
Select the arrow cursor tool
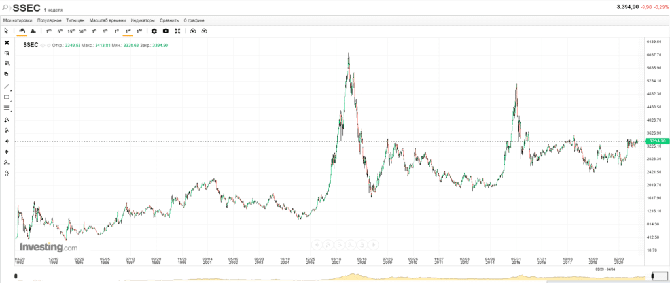(x=7, y=31)
